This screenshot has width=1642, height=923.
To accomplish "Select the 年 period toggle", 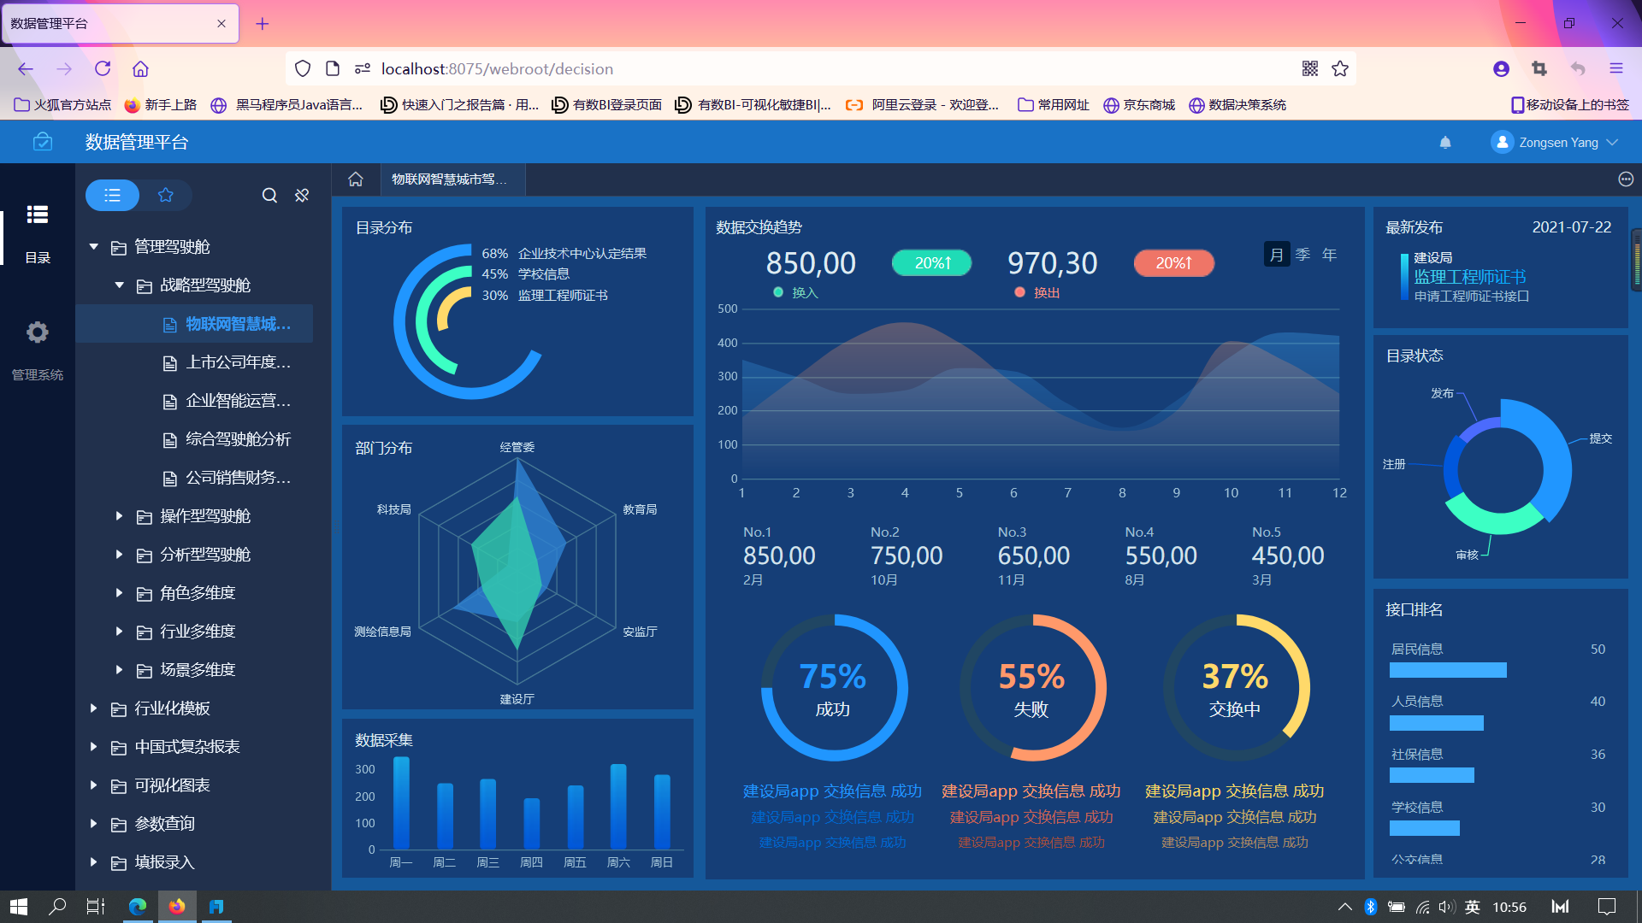I will point(1329,255).
